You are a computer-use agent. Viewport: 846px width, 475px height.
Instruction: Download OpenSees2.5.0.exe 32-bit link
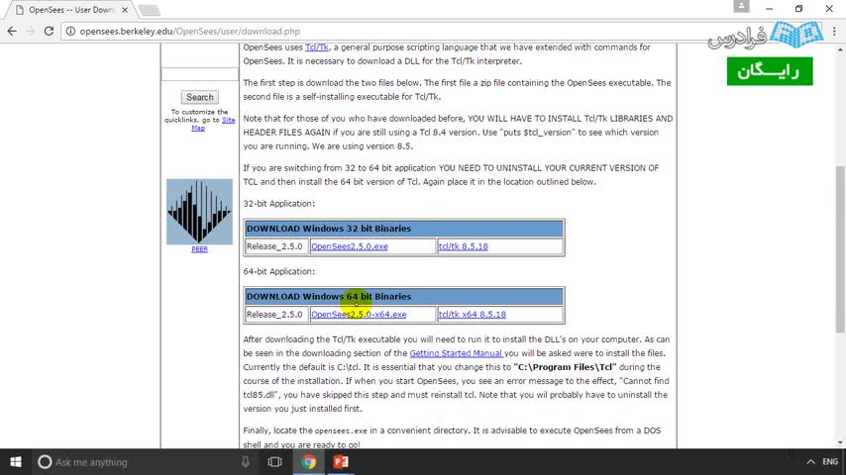(x=349, y=246)
